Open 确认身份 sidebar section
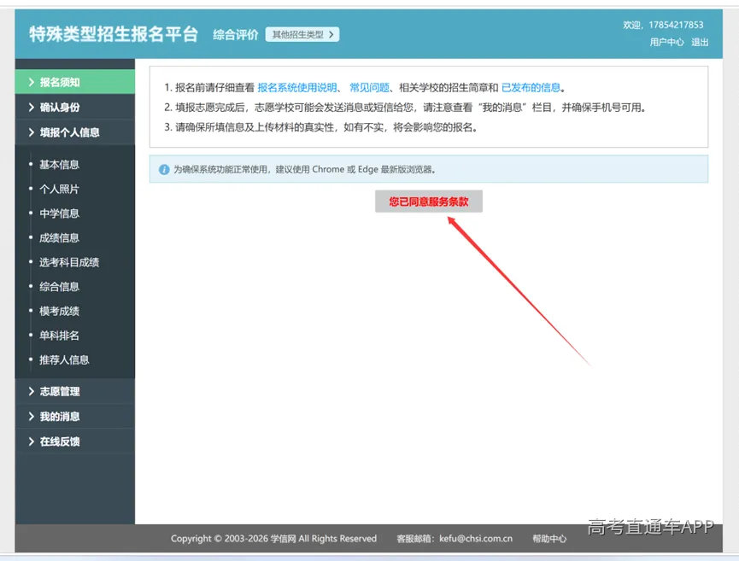 click(x=75, y=108)
